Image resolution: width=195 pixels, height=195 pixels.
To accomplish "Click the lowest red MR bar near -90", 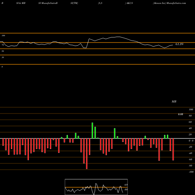I will [x=87, y=154].
